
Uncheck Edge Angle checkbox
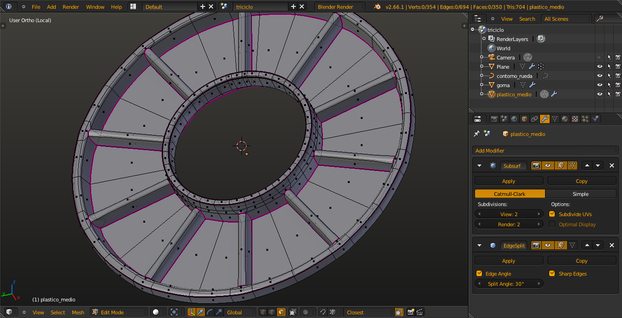coord(479,273)
